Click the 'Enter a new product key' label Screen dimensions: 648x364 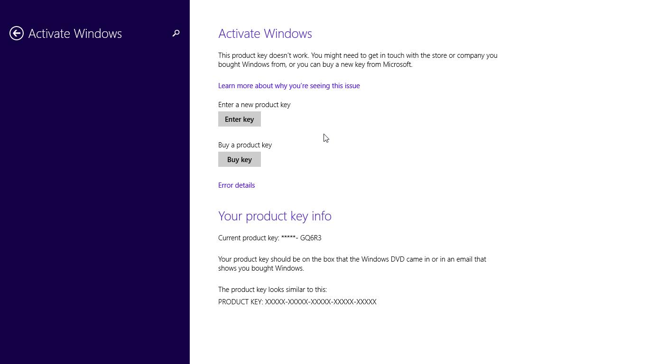pos(254,105)
